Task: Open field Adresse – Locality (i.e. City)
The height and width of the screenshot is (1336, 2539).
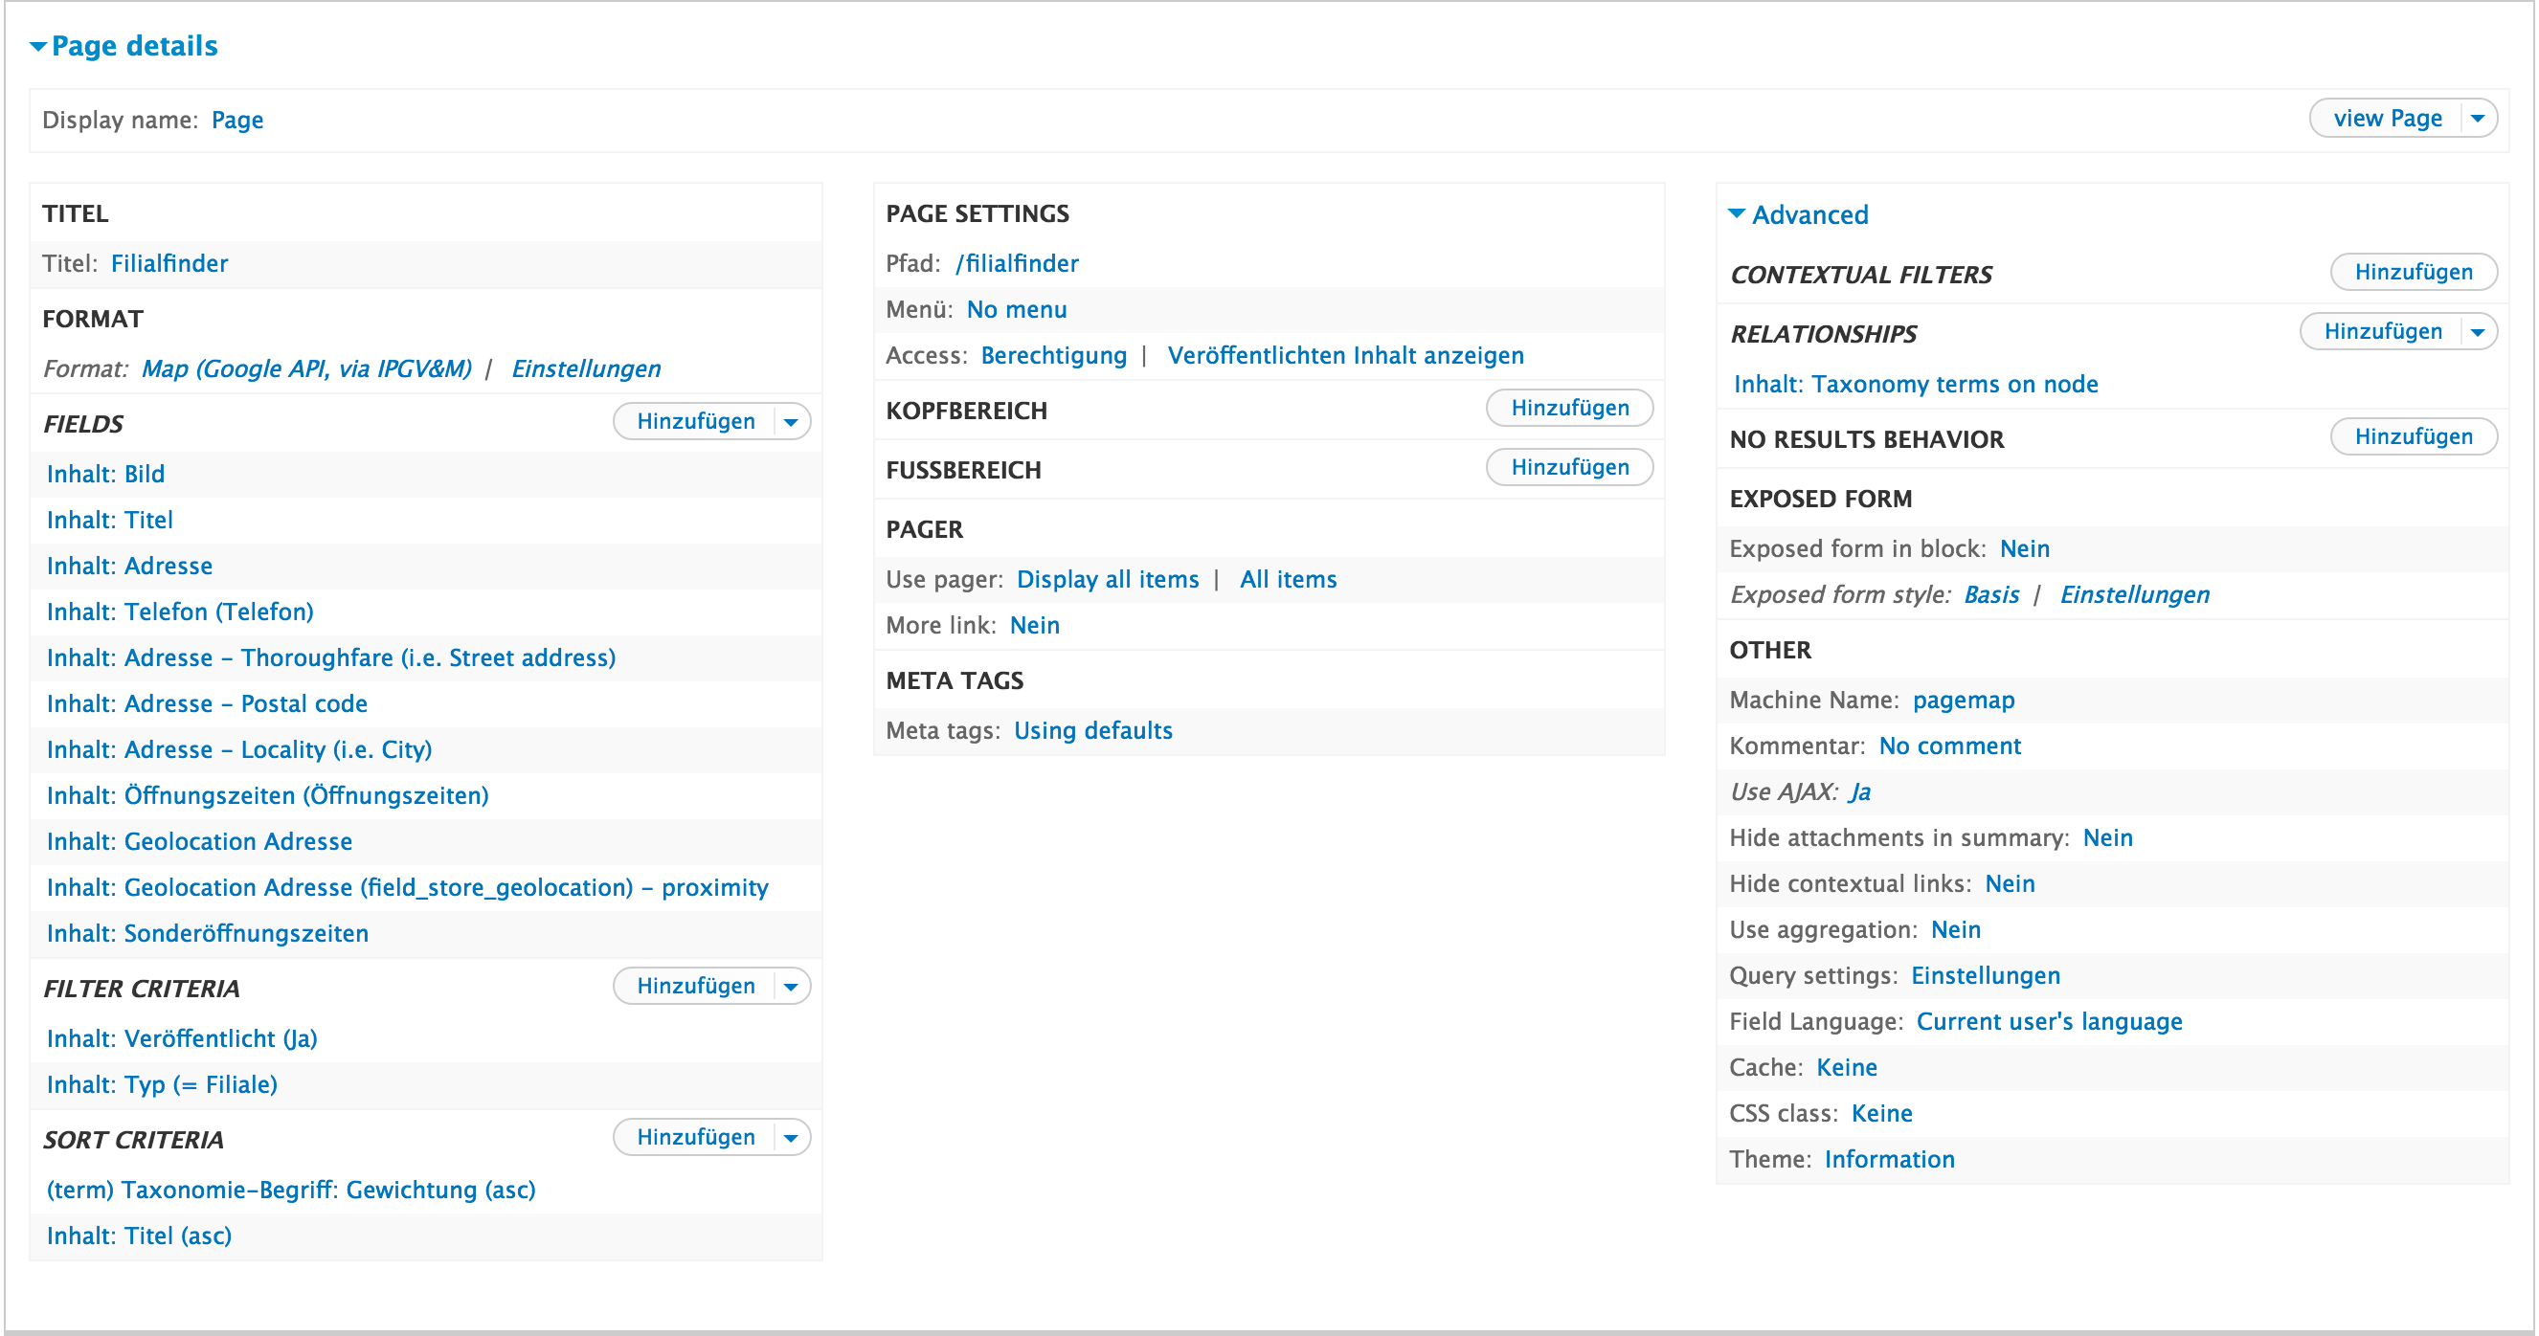Action: coord(238,749)
